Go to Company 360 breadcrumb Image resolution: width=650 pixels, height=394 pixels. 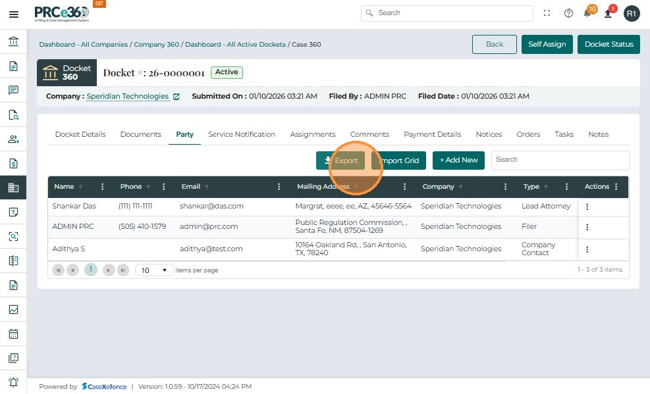click(156, 44)
